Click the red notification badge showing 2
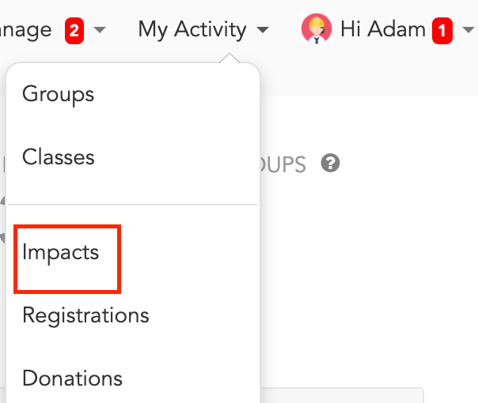Image resolution: width=478 pixels, height=403 pixels. [x=74, y=31]
